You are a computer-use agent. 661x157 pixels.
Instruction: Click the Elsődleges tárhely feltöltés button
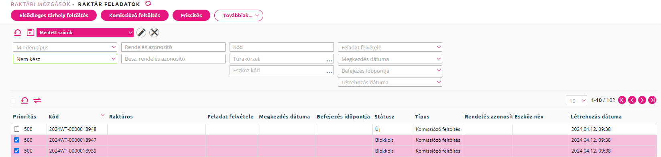pyautogui.click(x=54, y=16)
